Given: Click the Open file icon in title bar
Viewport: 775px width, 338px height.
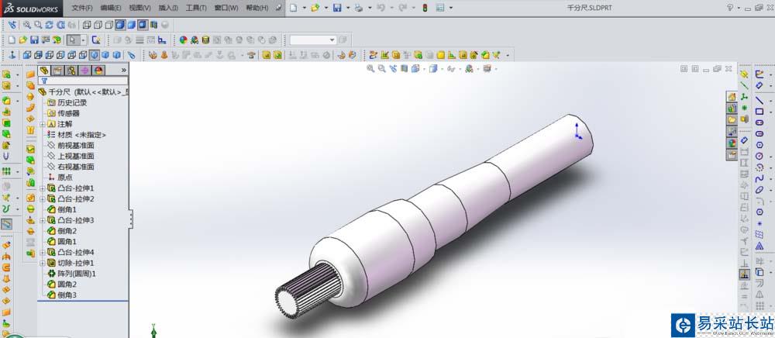Looking at the screenshot, I should coord(315,8).
